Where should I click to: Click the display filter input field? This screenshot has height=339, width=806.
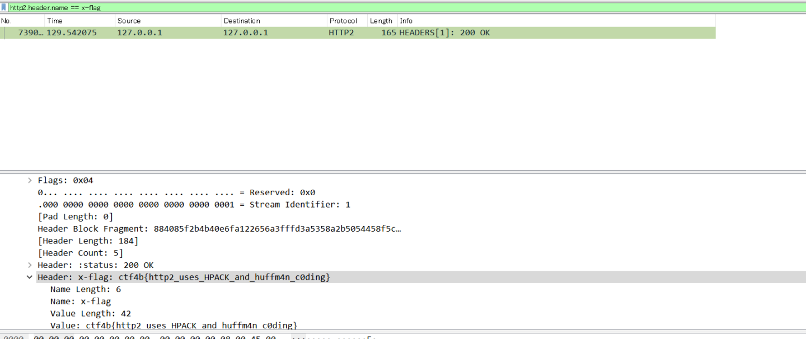click(x=392, y=7)
